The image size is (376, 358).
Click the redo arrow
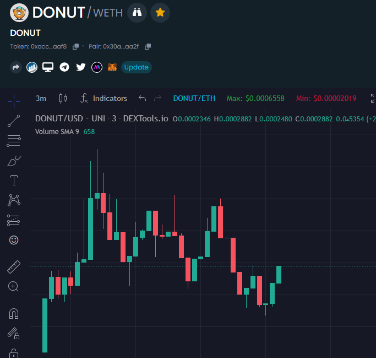click(x=157, y=98)
